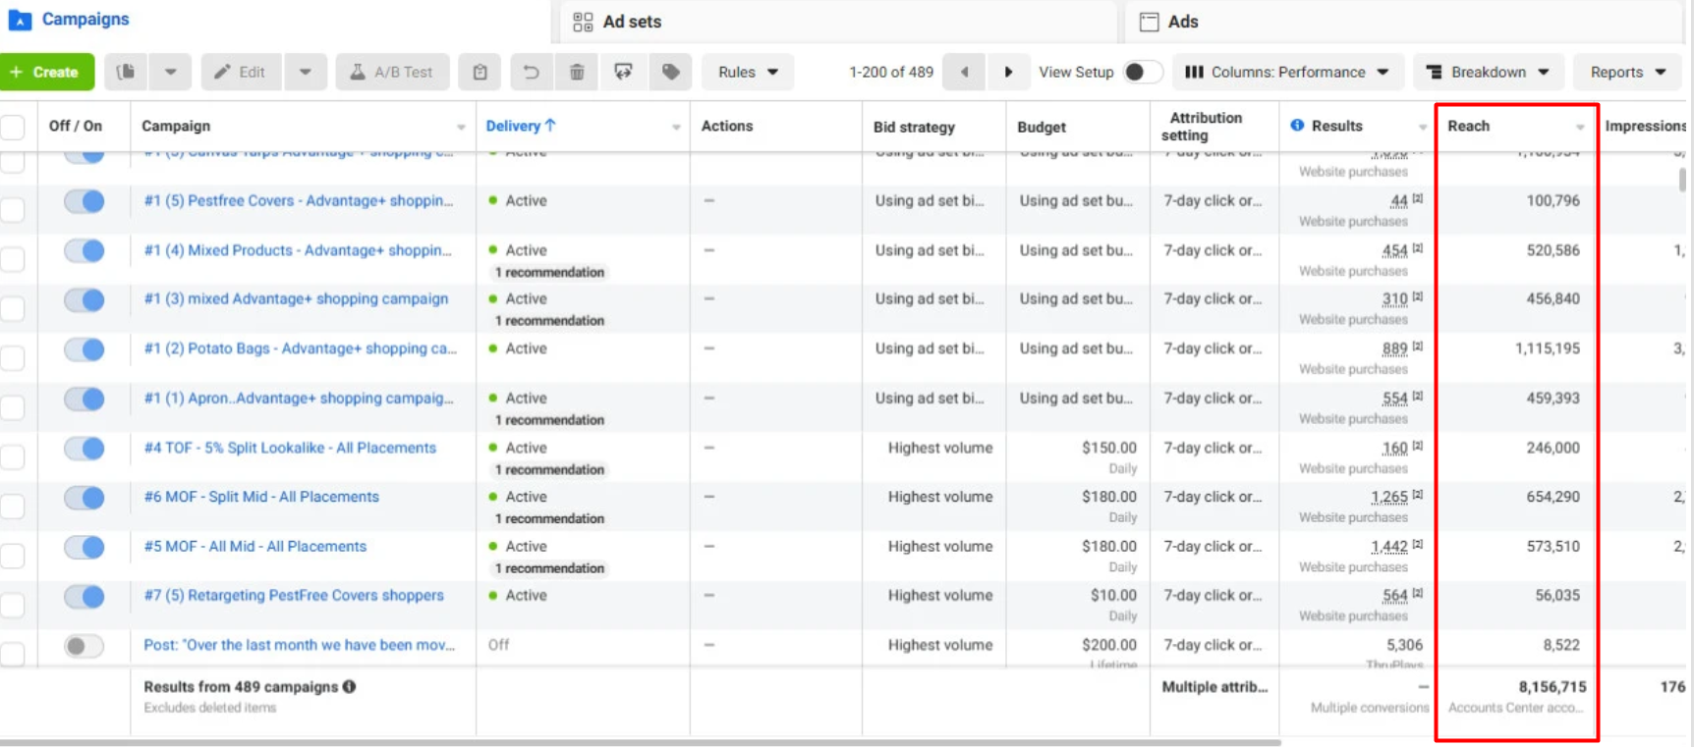Screen dimensions: 1694x747
Task: Go to next page of campaigns
Action: click(1008, 72)
